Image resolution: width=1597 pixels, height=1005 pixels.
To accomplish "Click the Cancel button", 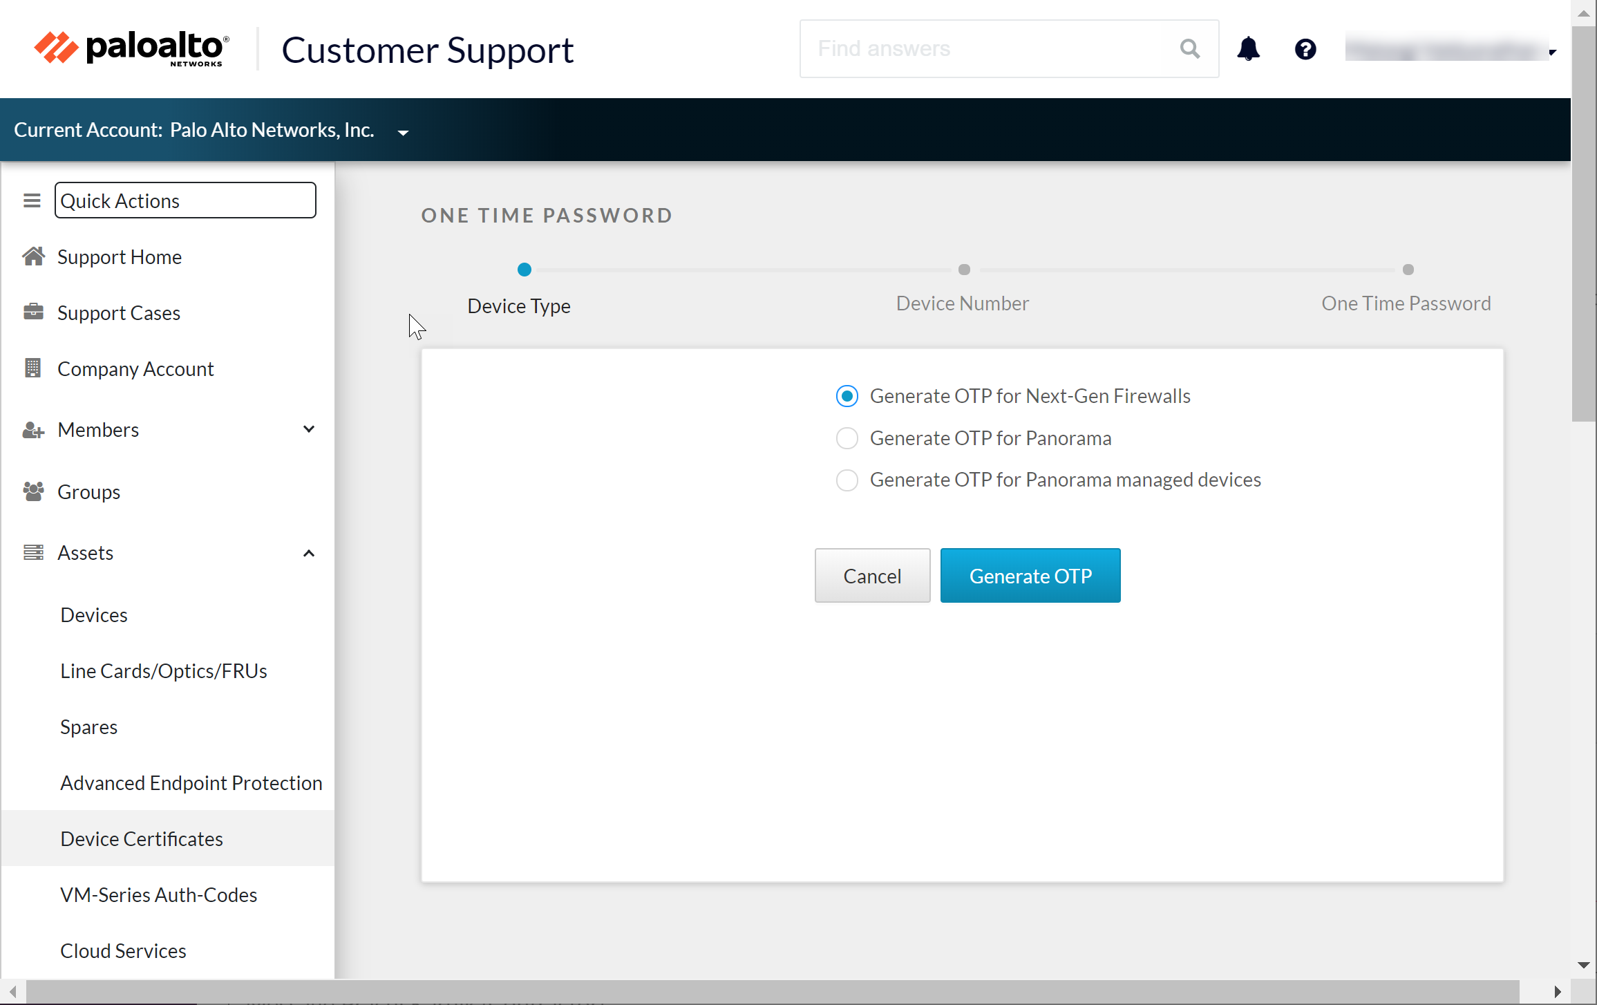I will 871,576.
